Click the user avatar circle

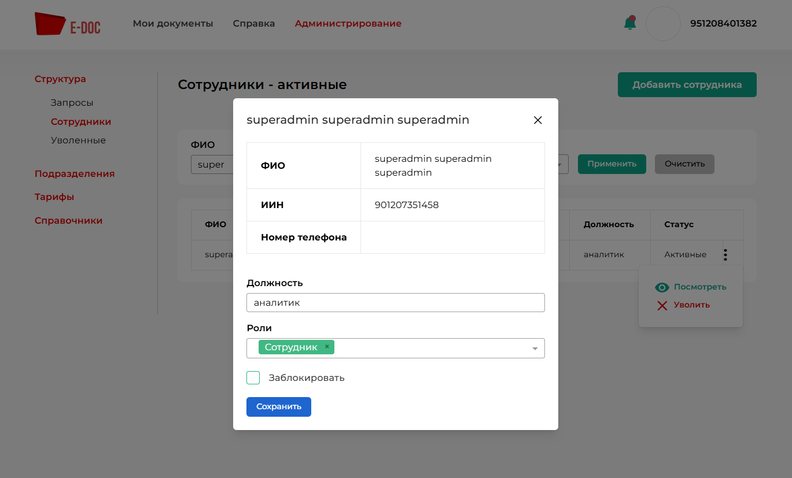[x=662, y=24]
